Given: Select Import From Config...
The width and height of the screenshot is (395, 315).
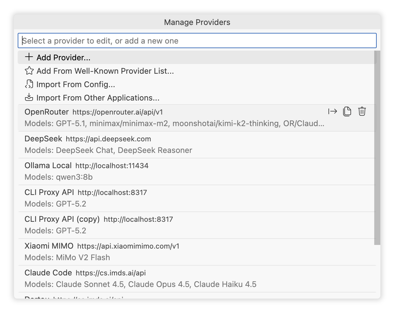Looking at the screenshot, I should pos(197,84).
